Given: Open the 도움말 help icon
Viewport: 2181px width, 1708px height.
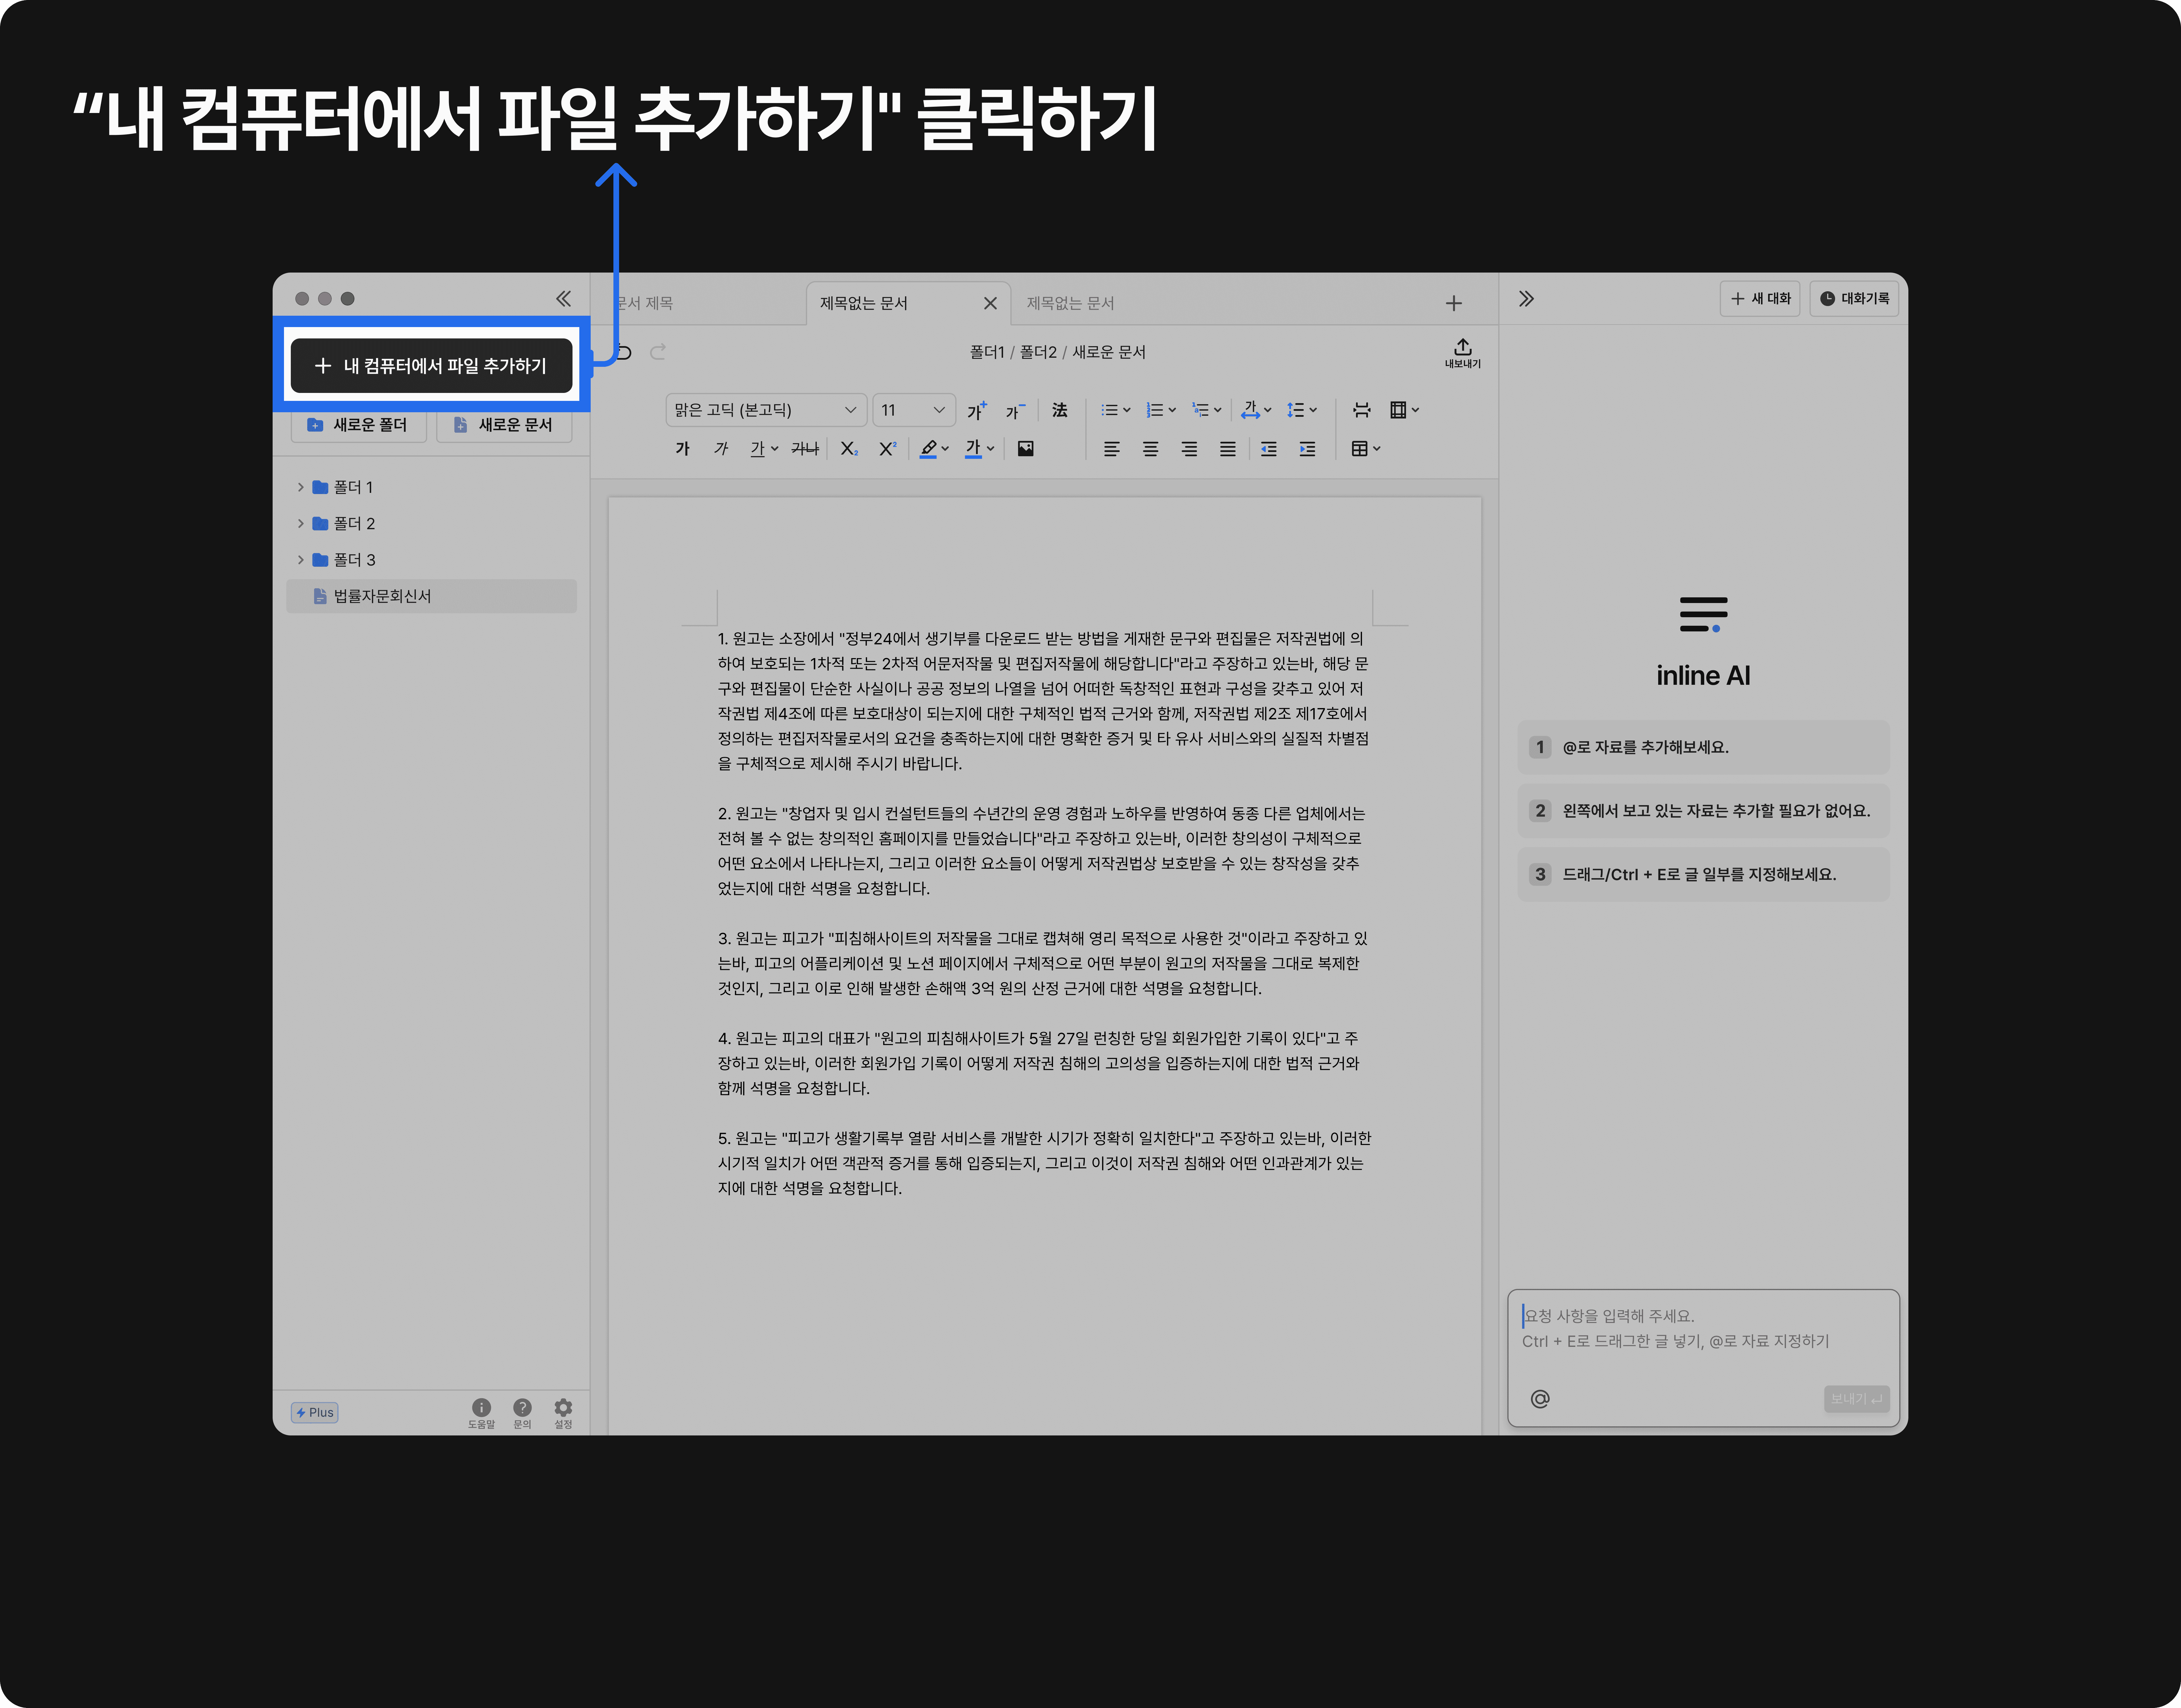Looking at the screenshot, I should tap(481, 1413).
